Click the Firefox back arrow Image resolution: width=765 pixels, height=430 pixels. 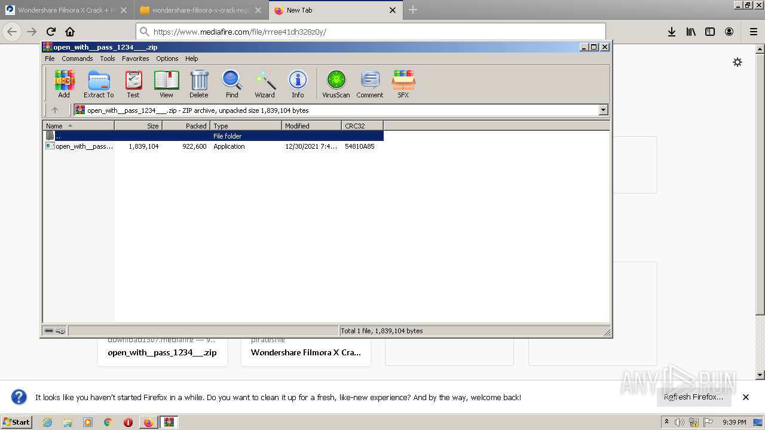tap(12, 32)
